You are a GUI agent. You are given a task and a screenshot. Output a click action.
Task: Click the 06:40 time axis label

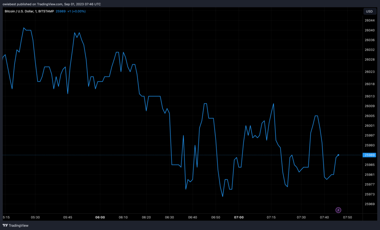click(x=193, y=217)
